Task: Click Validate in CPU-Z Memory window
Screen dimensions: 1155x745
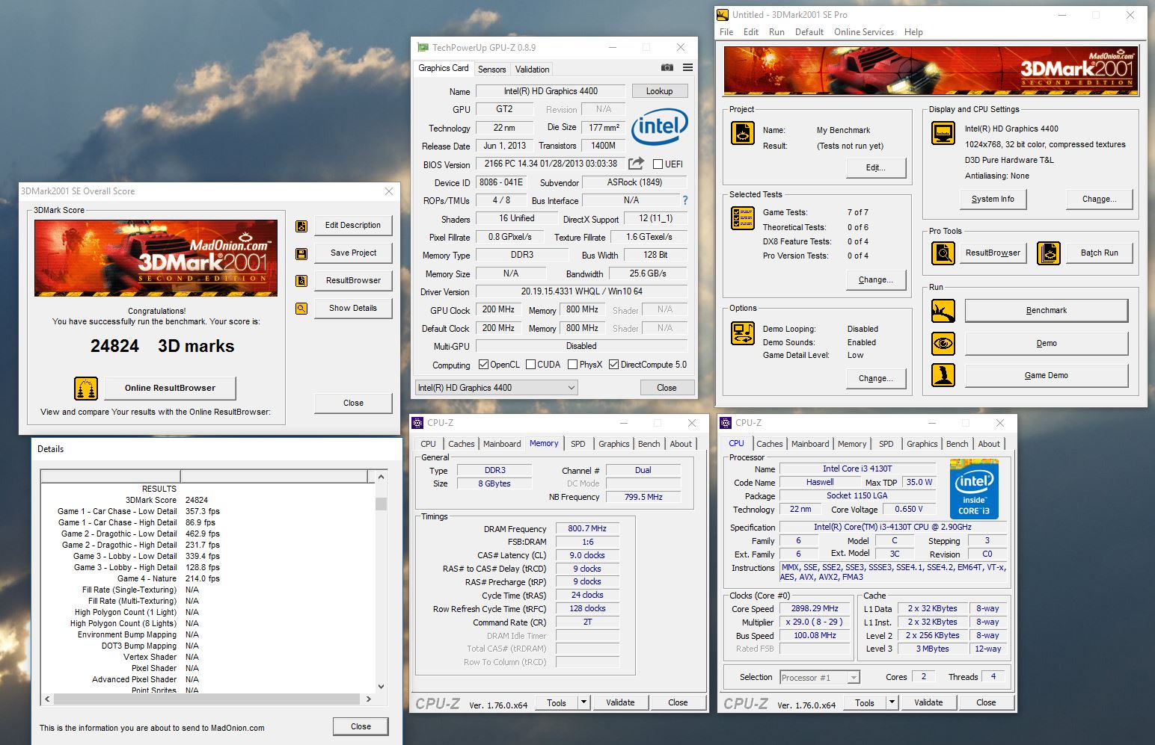Action: 620,702
